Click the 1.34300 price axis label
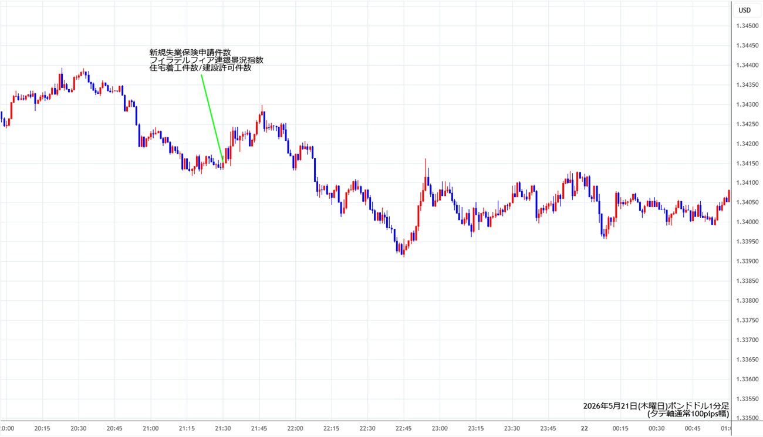The image size is (763, 437). (747, 104)
